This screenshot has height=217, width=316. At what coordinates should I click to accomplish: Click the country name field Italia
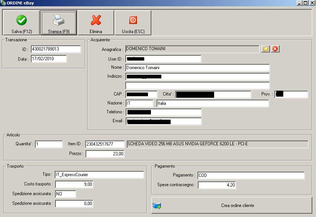213,103
